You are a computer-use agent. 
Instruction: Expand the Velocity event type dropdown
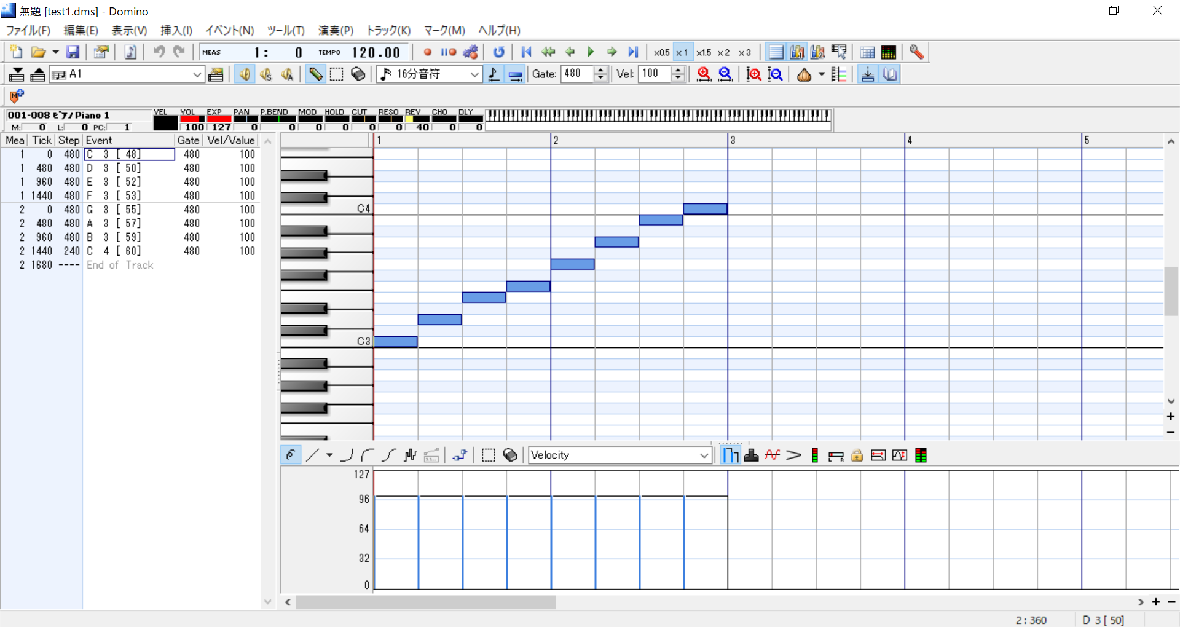click(x=704, y=455)
